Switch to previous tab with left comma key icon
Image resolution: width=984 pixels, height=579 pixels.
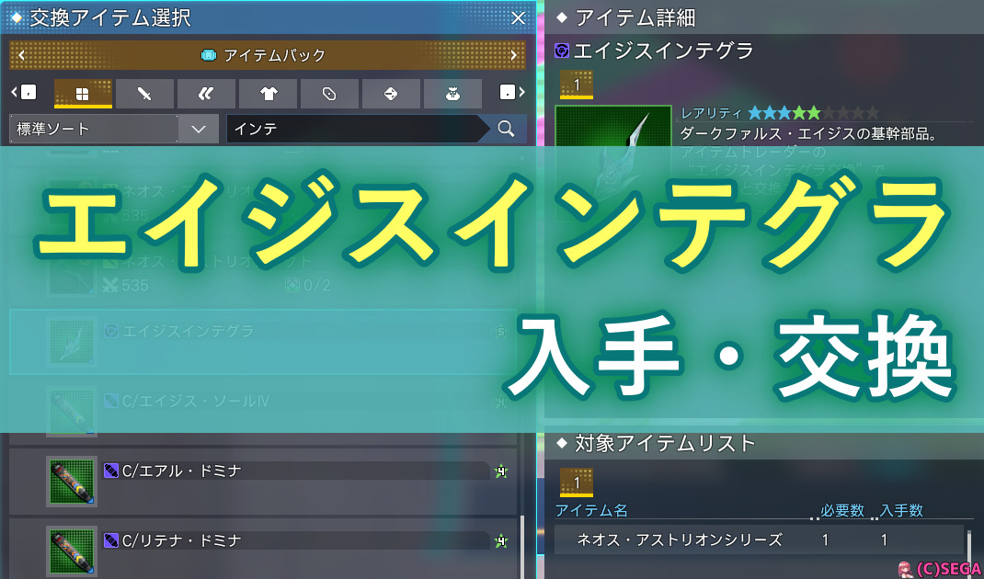tap(25, 93)
